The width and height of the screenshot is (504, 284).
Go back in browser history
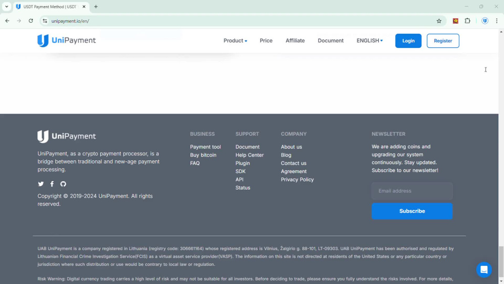click(x=7, y=21)
